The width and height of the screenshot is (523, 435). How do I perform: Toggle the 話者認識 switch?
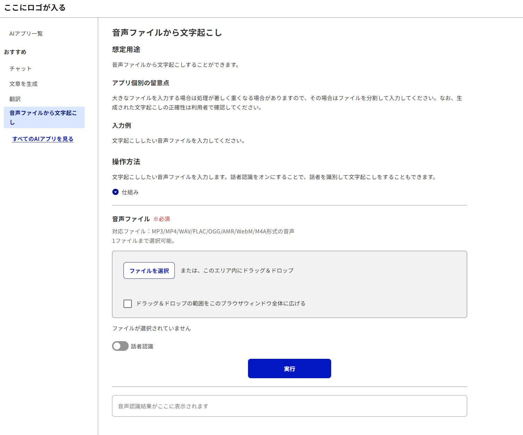point(120,346)
